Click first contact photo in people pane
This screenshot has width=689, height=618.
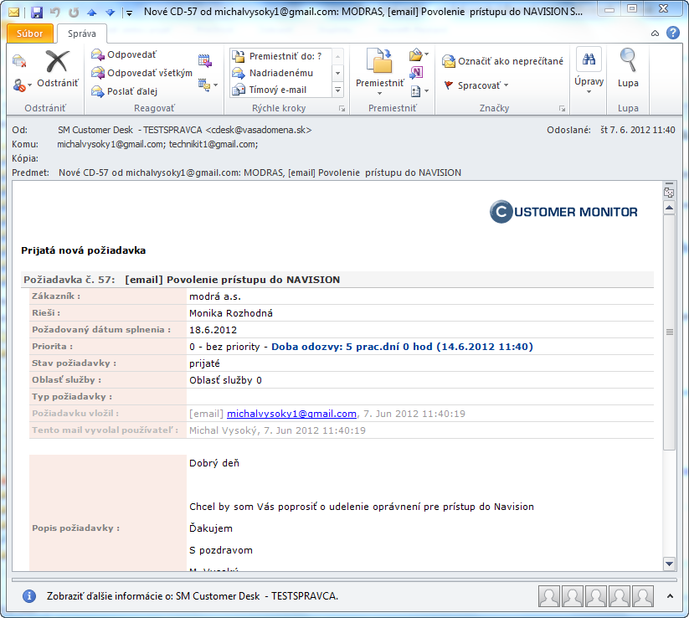pyautogui.click(x=549, y=596)
